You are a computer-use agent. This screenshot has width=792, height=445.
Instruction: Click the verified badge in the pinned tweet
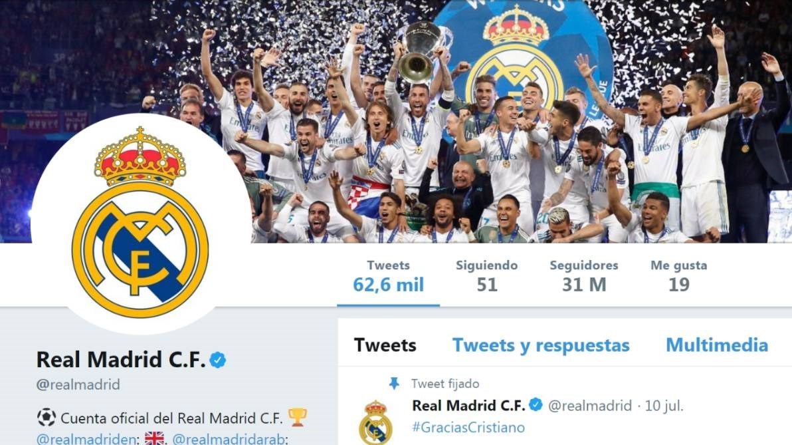(x=536, y=405)
